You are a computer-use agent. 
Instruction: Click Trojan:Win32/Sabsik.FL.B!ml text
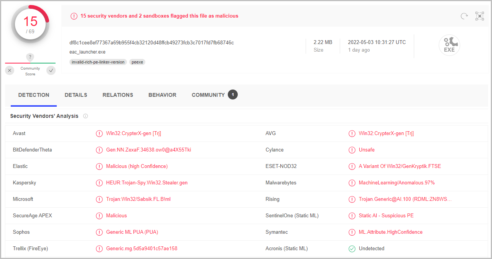138,199
